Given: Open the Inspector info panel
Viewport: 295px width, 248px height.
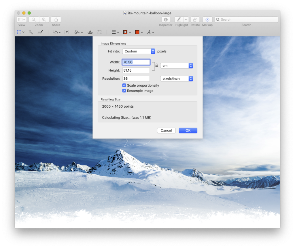Looking at the screenshot, I should [x=166, y=20].
